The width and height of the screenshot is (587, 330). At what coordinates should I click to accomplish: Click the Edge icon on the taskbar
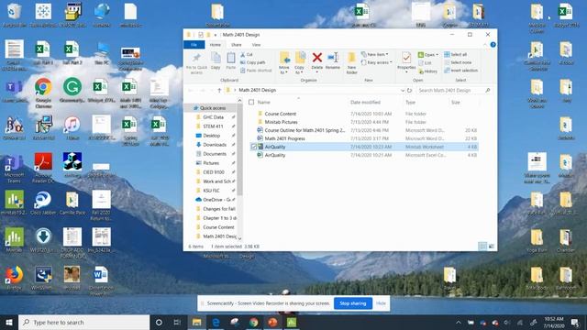[x=216, y=322]
